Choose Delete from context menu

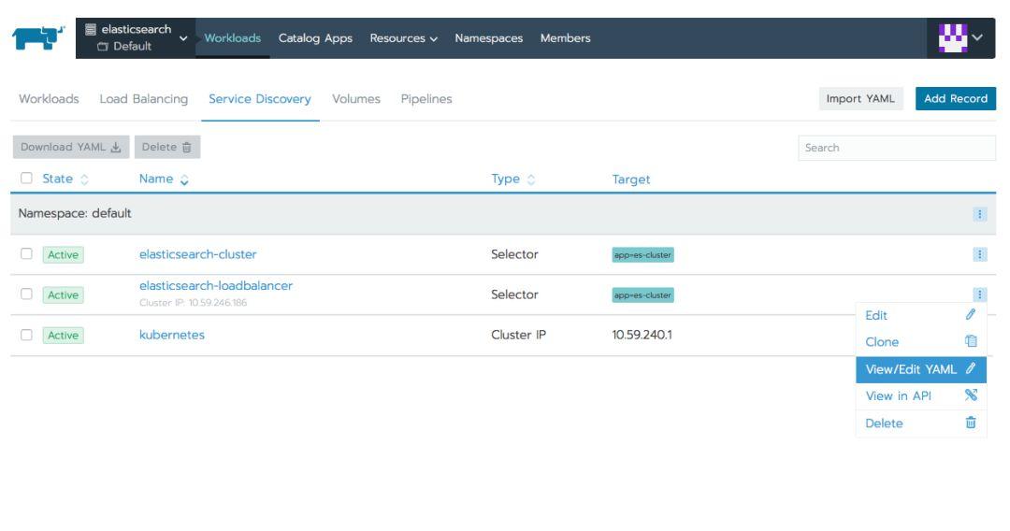[x=921, y=423]
